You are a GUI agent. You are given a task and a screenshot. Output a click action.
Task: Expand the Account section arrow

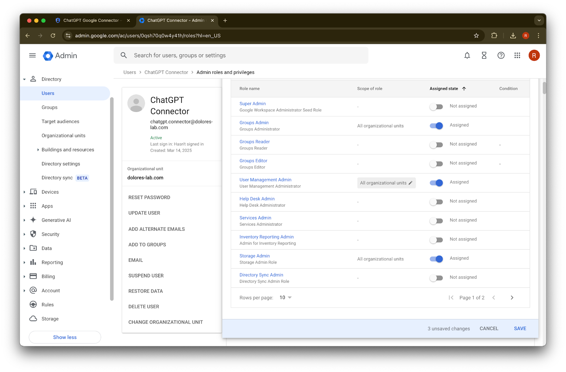(x=24, y=291)
